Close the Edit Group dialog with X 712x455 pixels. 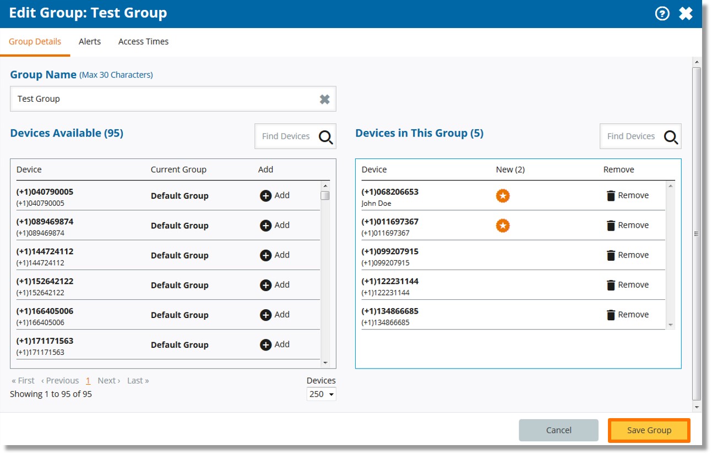click(x=686, y=14)
